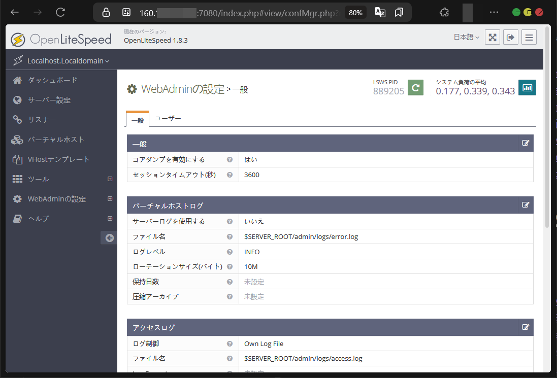
Task: Click the INFO log level value
Action: [252, 252]
